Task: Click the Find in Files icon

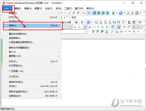Action: 84,13
